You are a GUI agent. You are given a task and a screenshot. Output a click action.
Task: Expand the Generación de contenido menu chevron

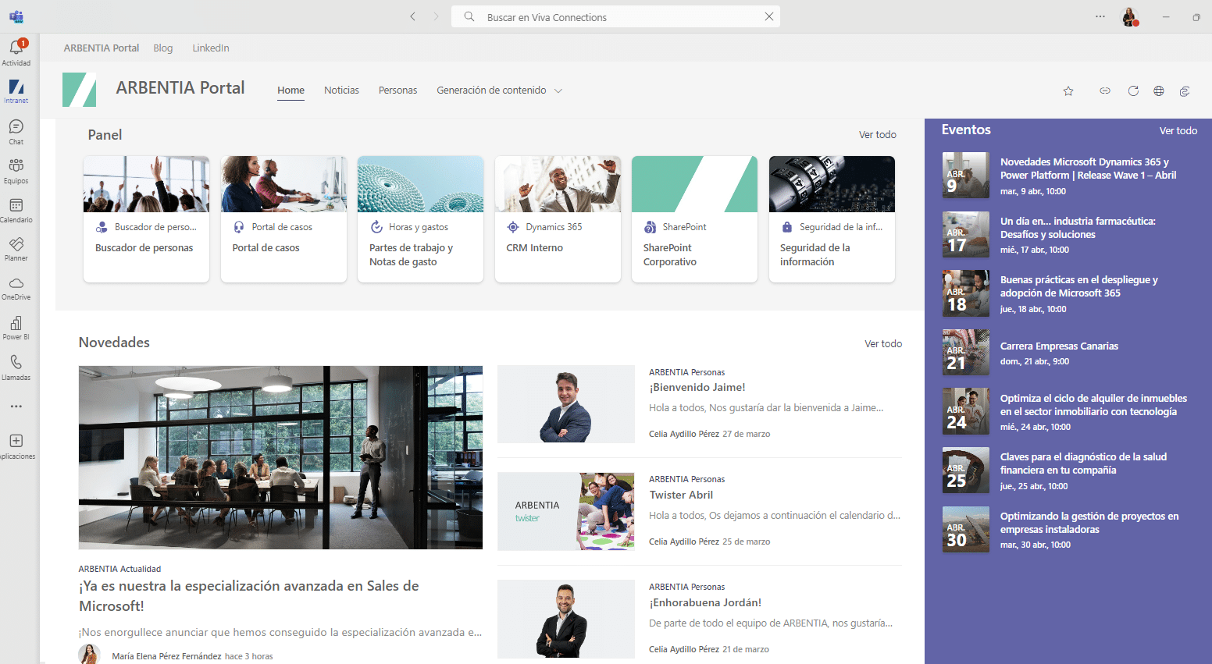click(558, 91)
